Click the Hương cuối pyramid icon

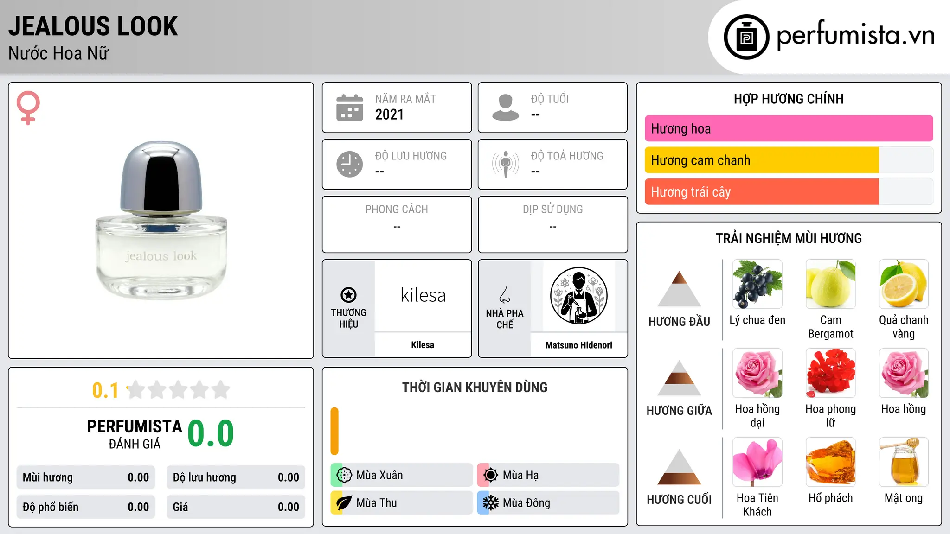pyautogui.click(x=679, y=467)
